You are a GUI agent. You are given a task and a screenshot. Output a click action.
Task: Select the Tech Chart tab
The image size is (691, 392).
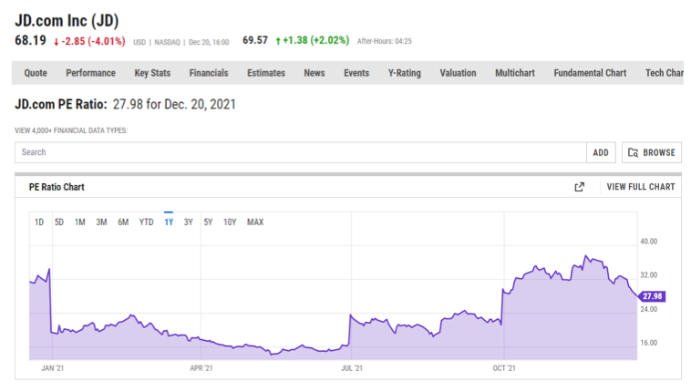[x=665, y=73]
